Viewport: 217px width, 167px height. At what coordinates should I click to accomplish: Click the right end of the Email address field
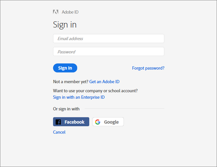pos(160,39)
